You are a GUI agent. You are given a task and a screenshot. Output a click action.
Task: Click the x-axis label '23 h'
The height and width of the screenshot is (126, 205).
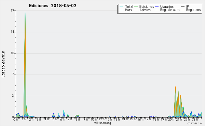coord(195,119)
